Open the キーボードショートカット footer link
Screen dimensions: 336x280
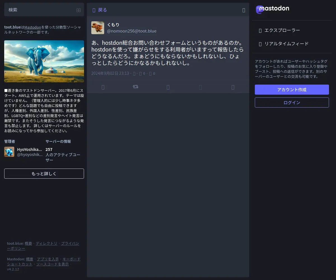click(x=44, y=262)
